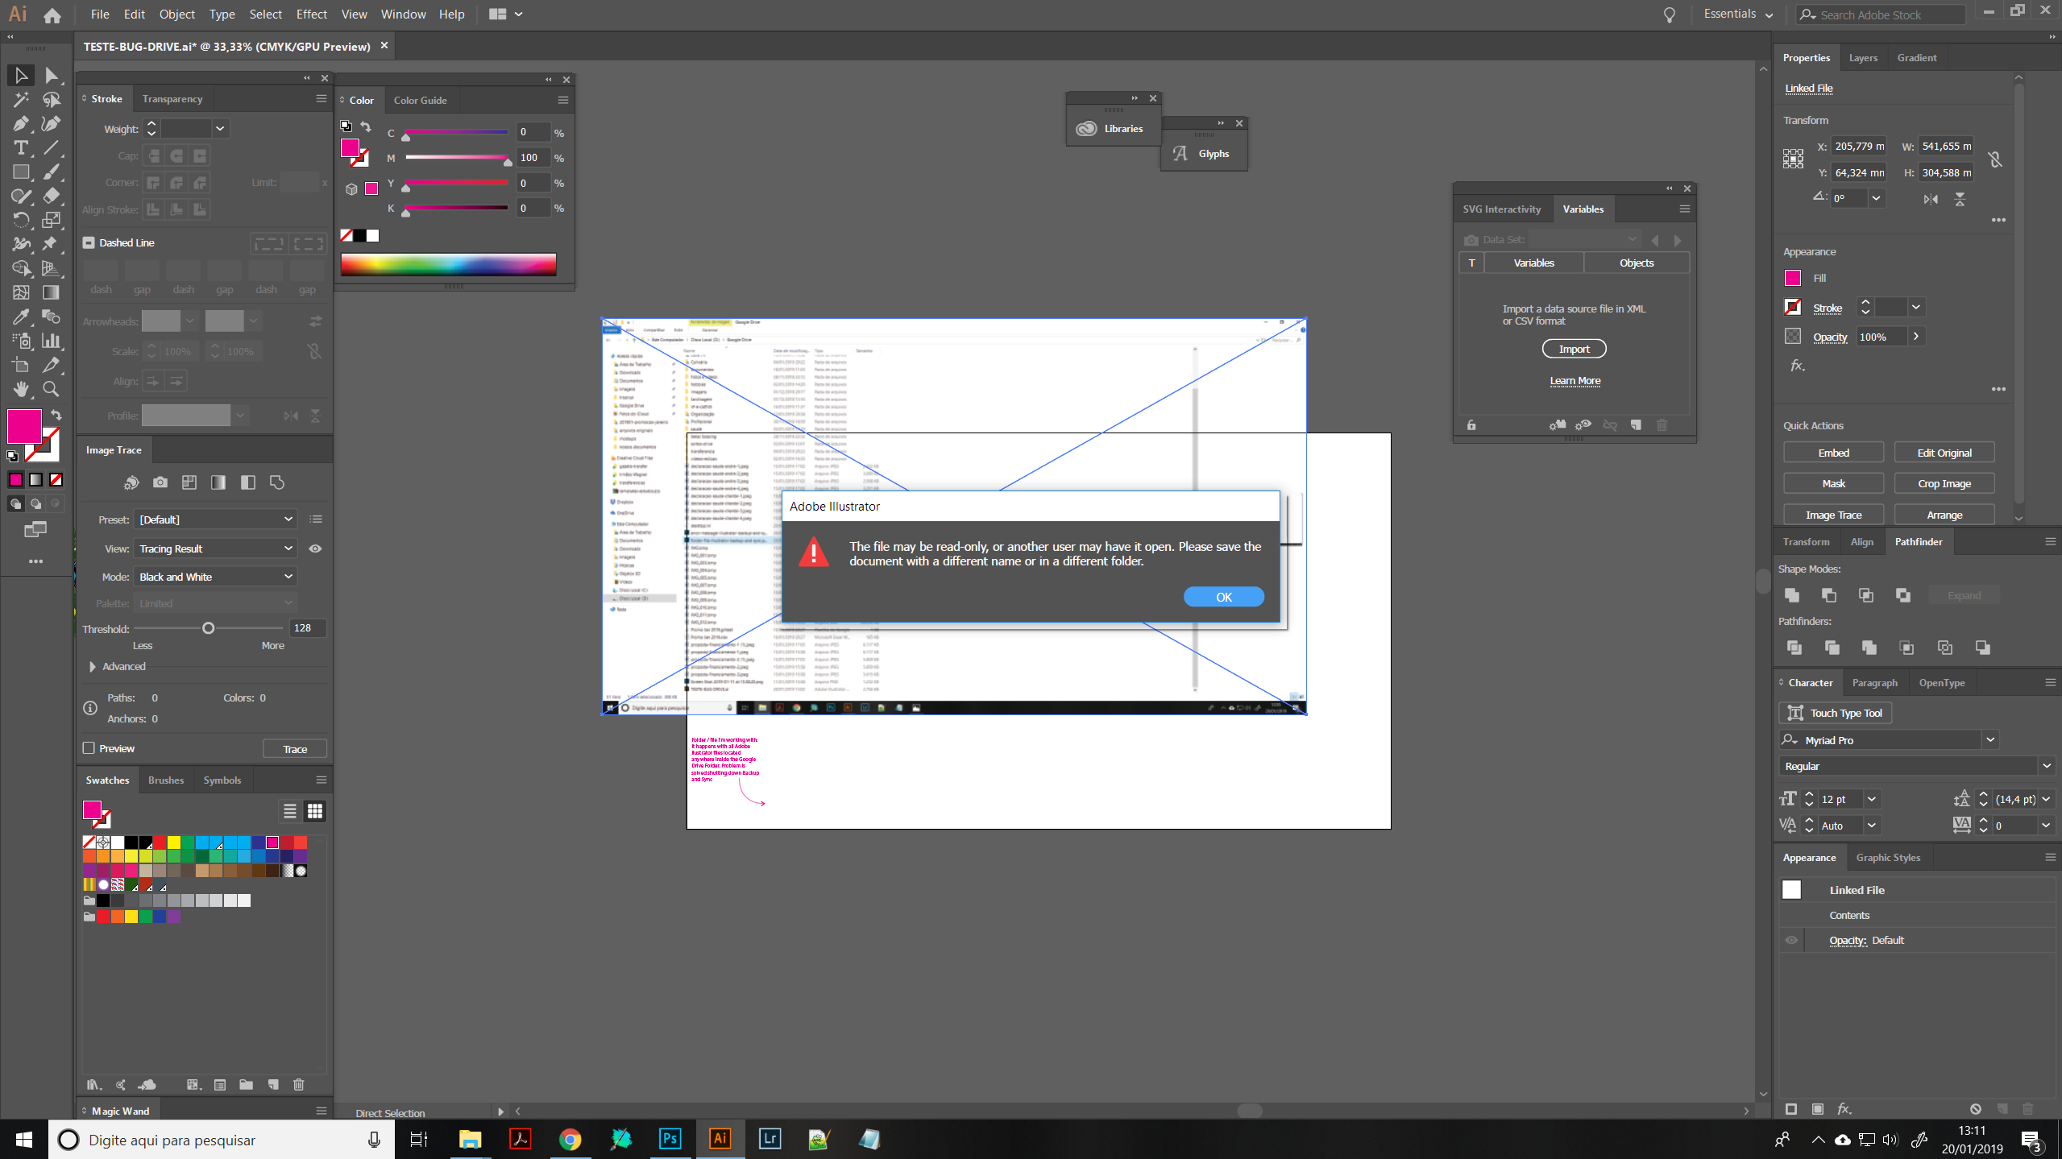
Task: Click the Mask button in Properties
Action: (1832, 482)
